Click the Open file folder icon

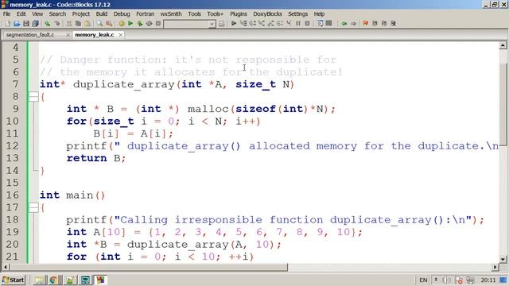17,23
